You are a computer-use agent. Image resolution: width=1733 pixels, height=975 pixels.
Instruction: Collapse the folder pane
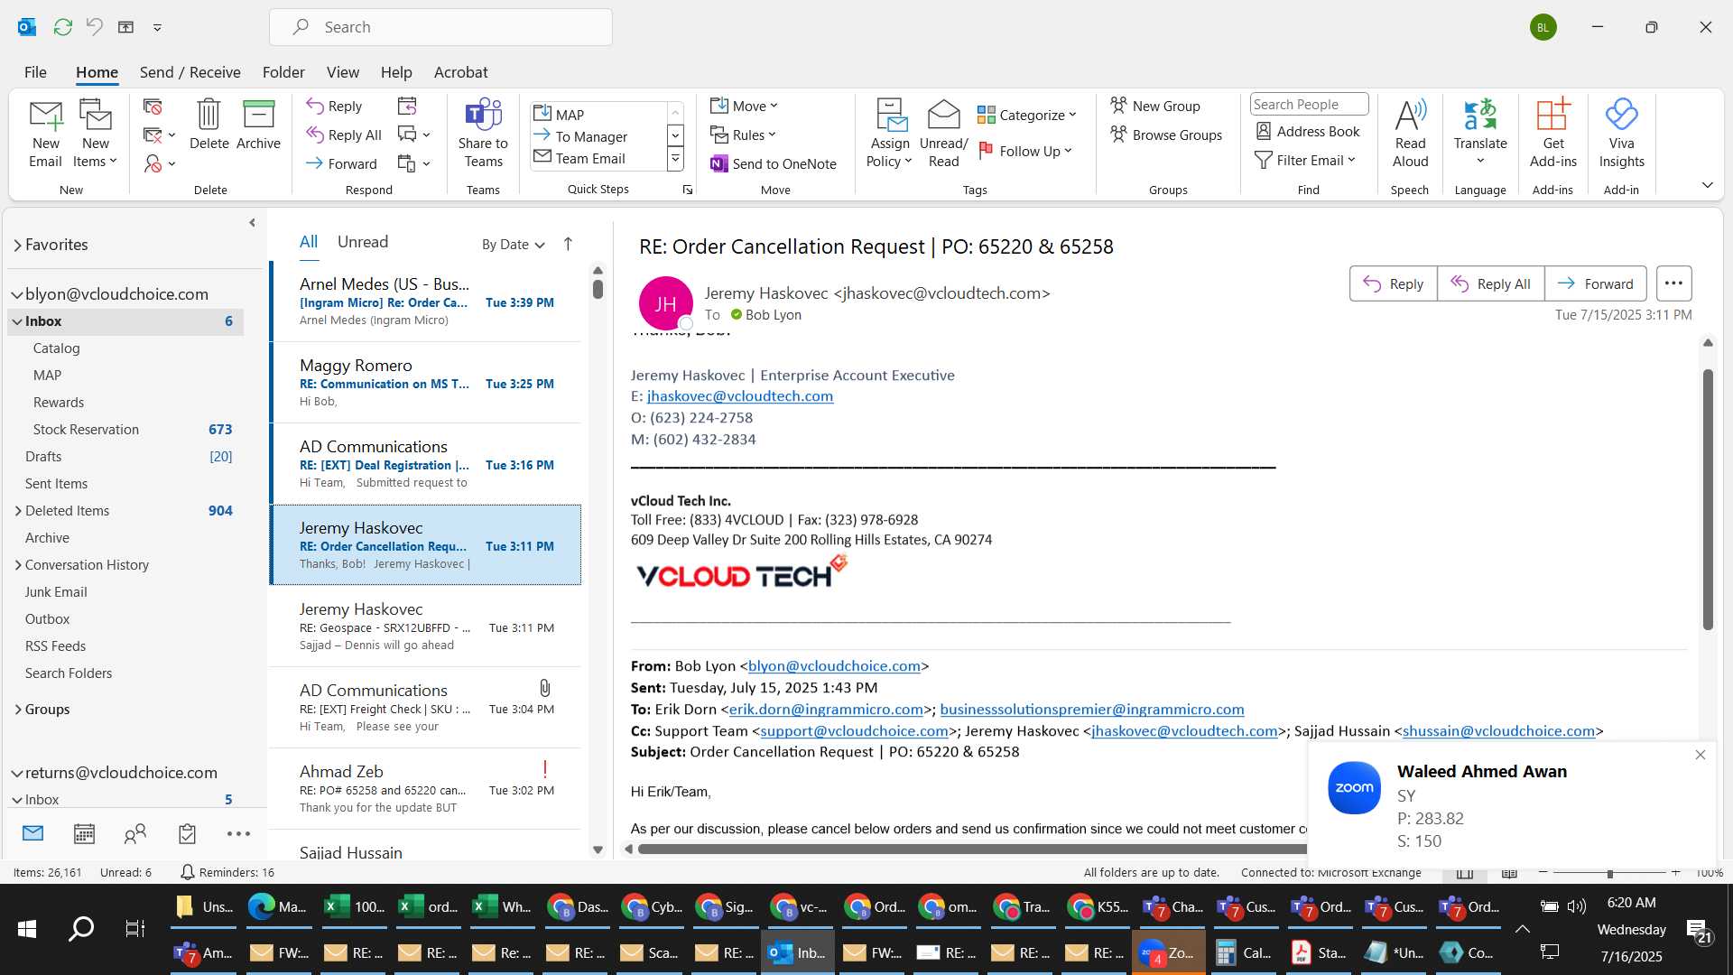tap(252, 223)
